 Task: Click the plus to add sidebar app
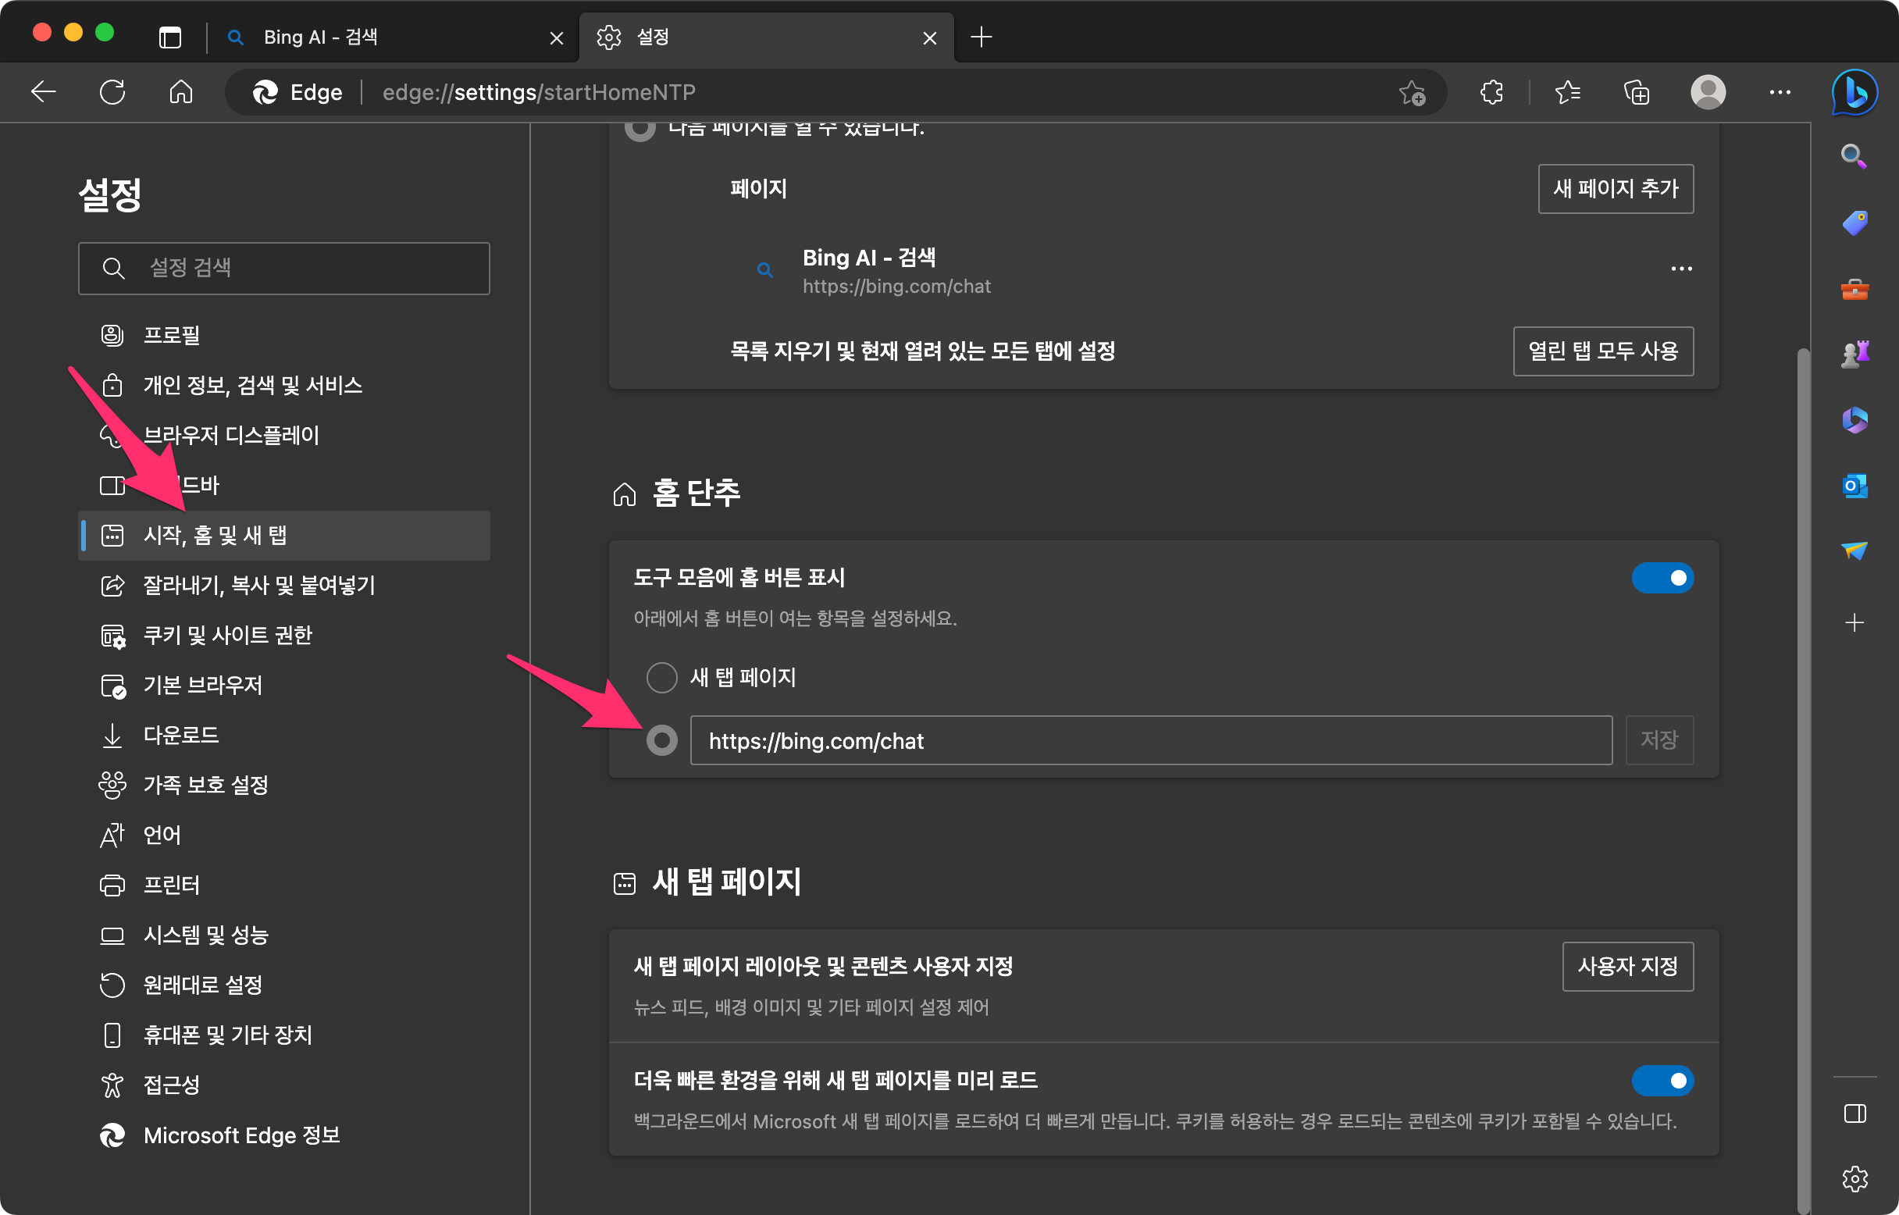tap(1854, 622)
